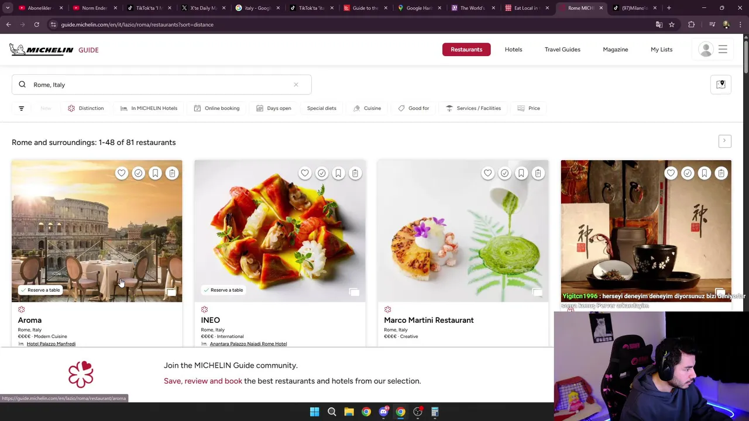Open the Hotel Palazzo Manfredi link
This screenshot has width=749, height=421.
[51, 344]
